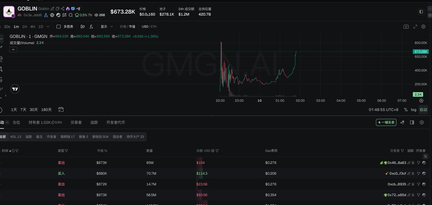Filter trades by 新钱包 504
Viewport: 432px width, 205px height.
[100, 137]
